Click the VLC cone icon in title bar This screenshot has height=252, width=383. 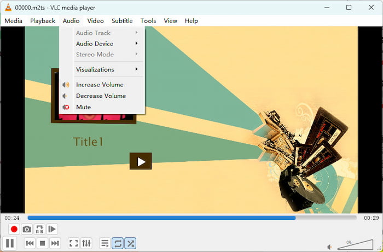tap(8, 8)
